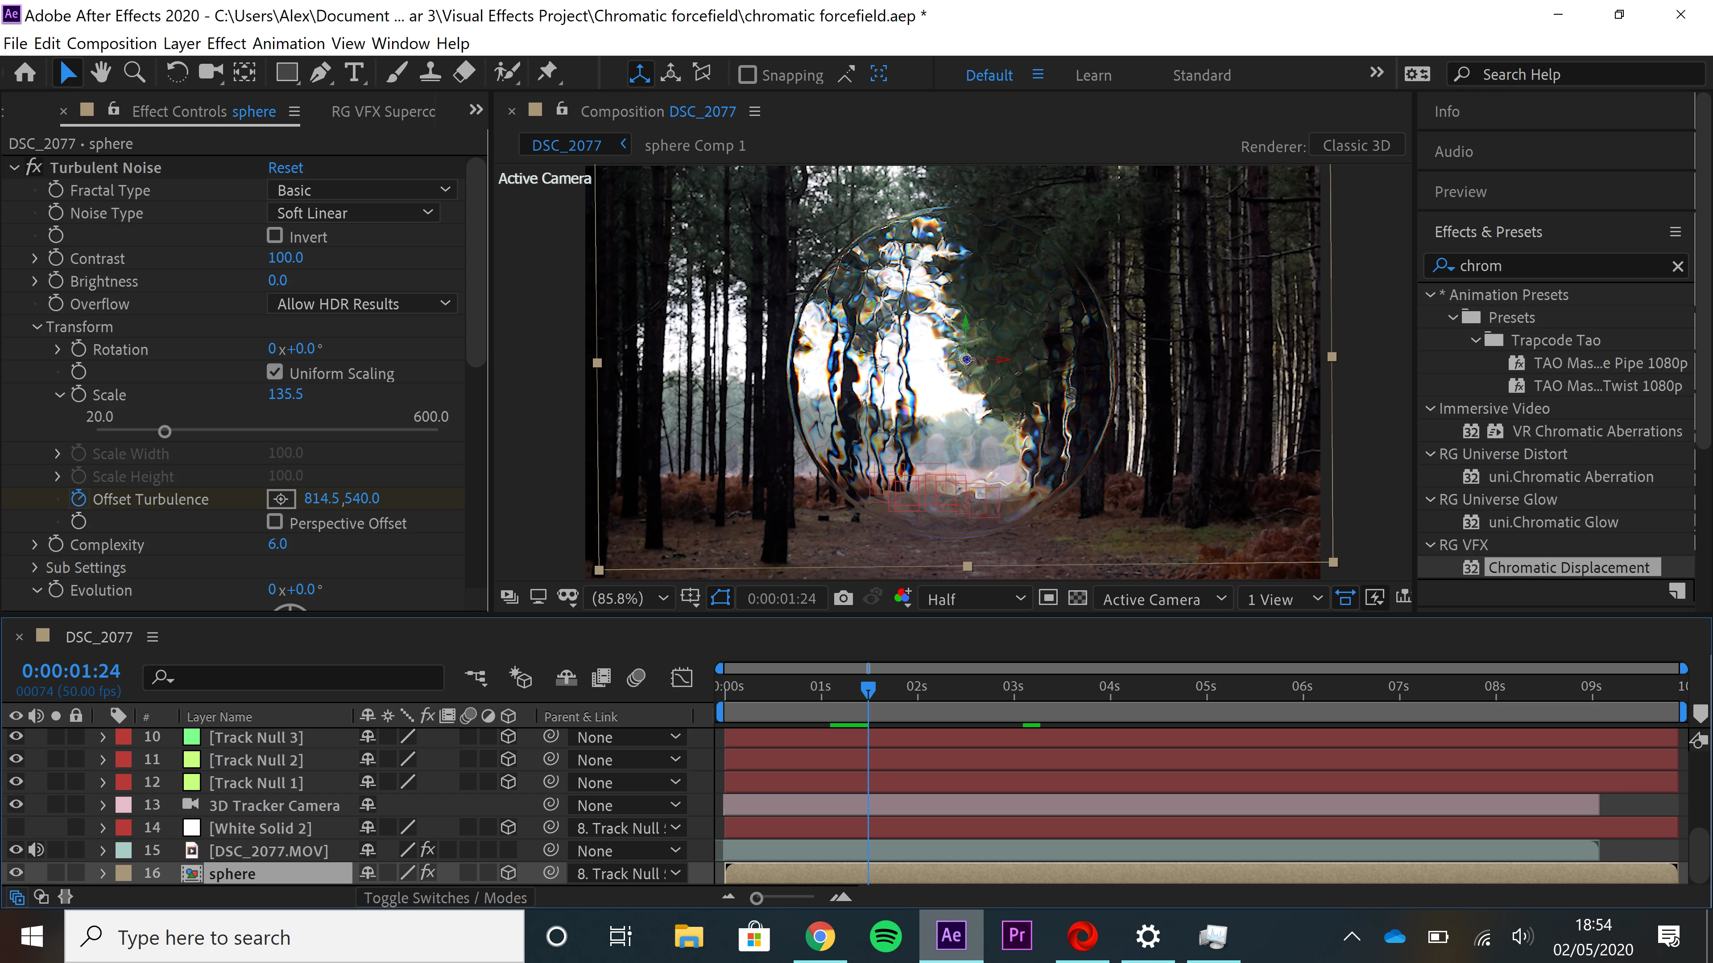Viewport: 1713px width, 963px height.
Task: Open the Composition menu
Action: point(111,43)
